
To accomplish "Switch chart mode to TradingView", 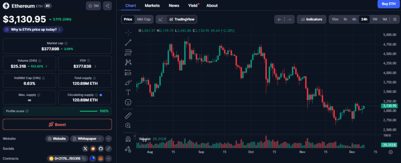I will (x=182, y=19).
